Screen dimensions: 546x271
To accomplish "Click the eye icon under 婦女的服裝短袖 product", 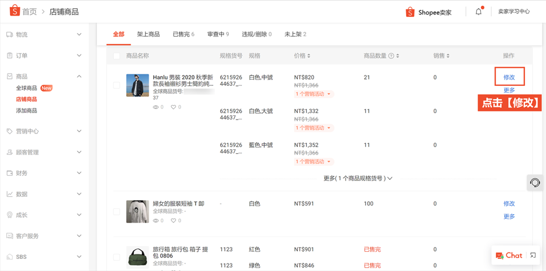I will click(x=156, y=221).
